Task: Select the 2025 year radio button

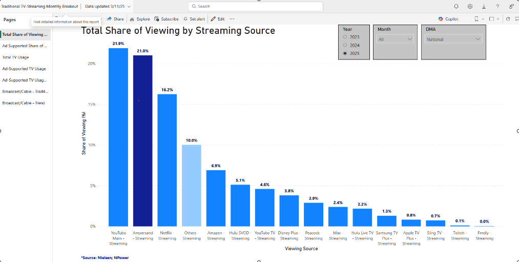Action: pyautogui.click(x=345, y=53)
